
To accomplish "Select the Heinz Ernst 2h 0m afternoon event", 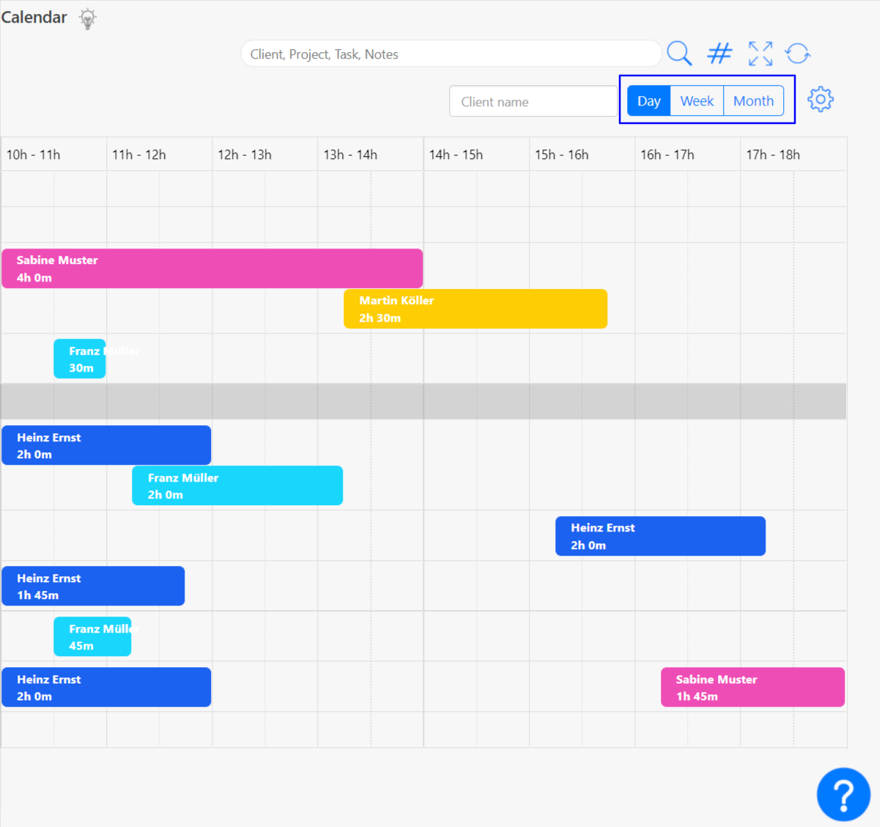I will click(x=660, y=536).
